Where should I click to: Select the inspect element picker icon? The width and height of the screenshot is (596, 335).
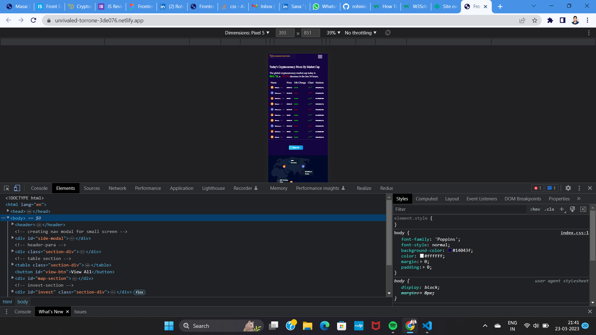coord(7,188)
